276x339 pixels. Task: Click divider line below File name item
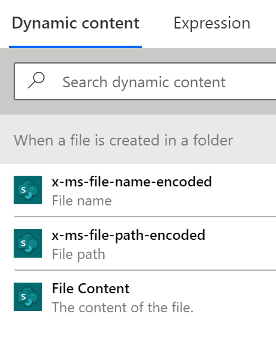(145, 216)
